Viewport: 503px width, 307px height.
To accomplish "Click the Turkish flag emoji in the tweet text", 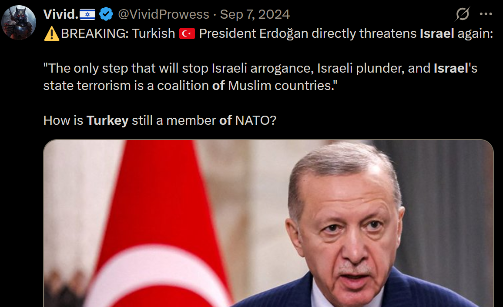I will (187, 33).
